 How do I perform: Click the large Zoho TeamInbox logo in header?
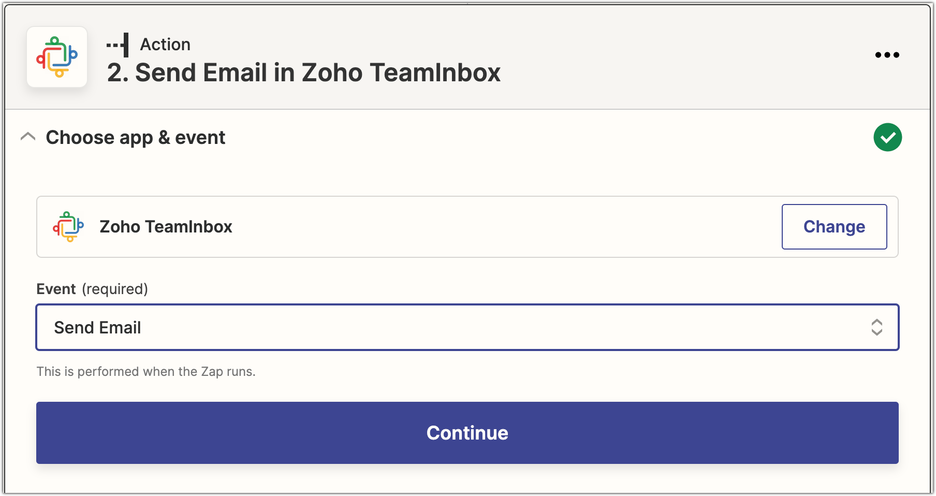[x=57, y=57]
